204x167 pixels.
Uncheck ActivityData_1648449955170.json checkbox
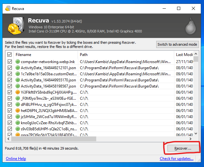click(x=10, y=80)
